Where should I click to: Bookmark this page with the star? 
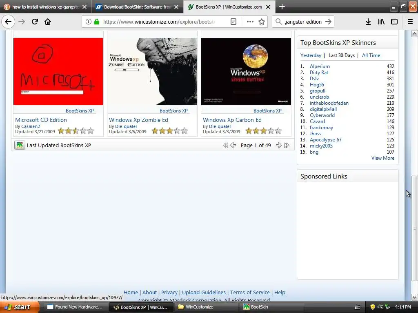(262, 22)
